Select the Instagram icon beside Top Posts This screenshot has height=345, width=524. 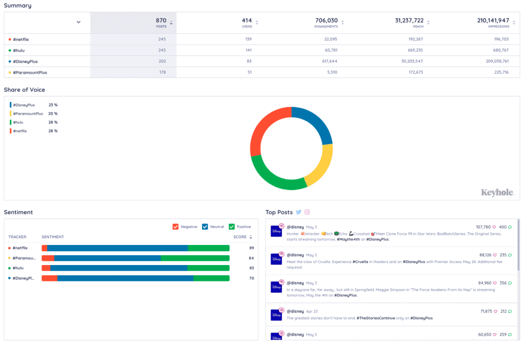pos(307,212)
